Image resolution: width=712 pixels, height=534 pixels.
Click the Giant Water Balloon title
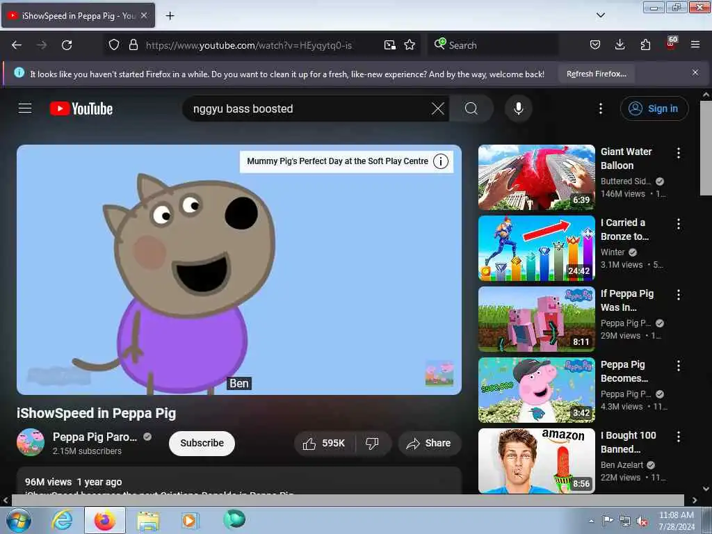(x=626, y=159)
